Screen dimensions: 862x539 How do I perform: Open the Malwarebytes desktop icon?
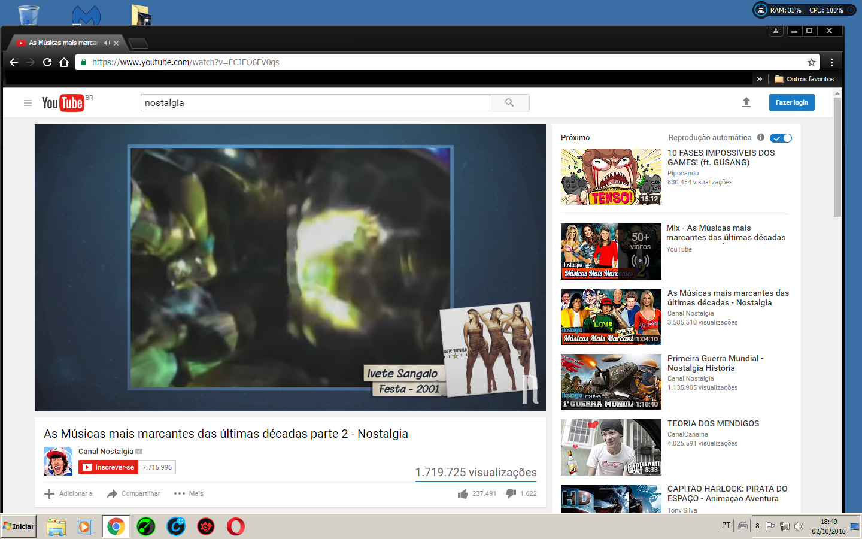click(86, 16)
